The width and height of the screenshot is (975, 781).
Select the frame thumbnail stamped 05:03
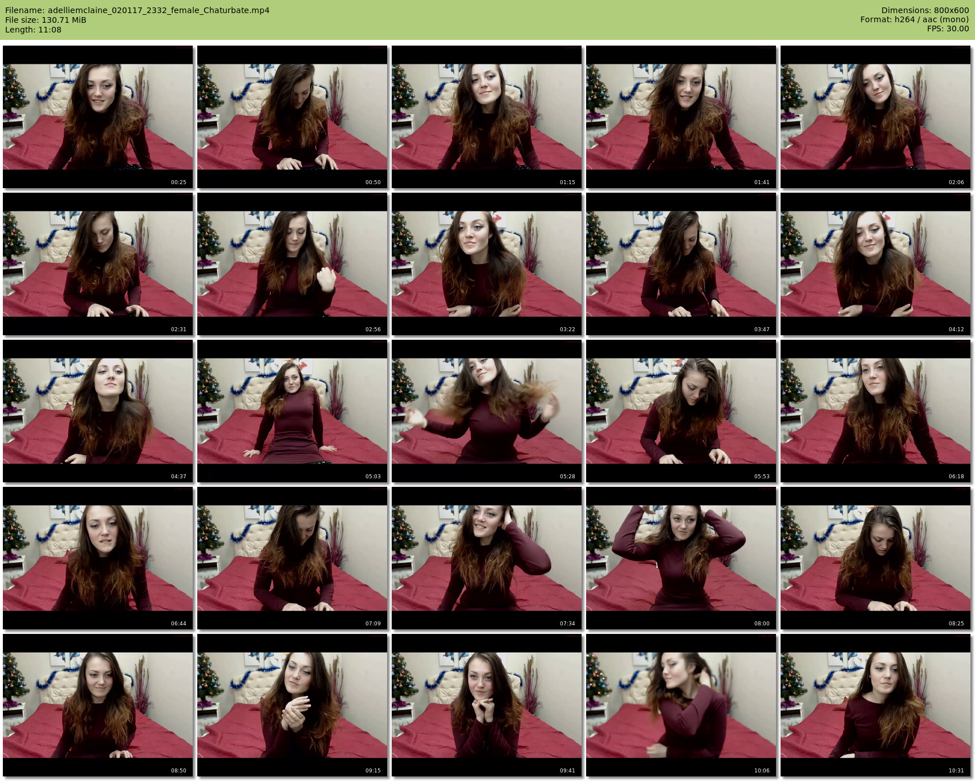point(292,411)
